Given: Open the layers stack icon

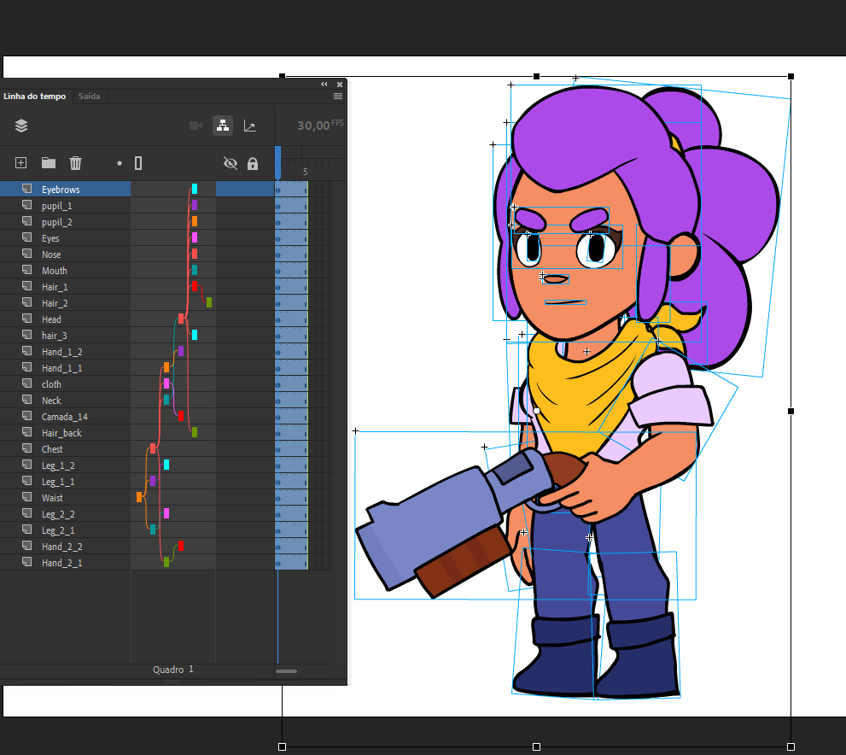Looking at the screenshot, I should [21, 126].
